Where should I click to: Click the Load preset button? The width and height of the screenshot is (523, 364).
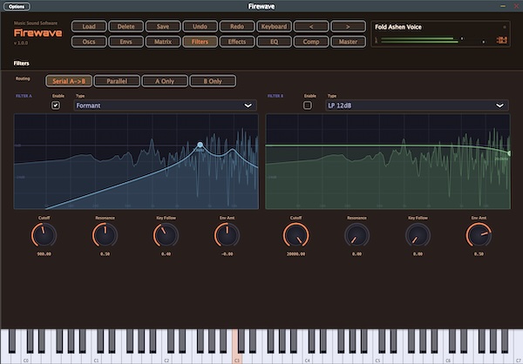[x=89, y=26]
